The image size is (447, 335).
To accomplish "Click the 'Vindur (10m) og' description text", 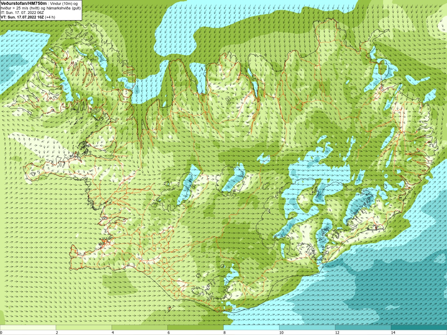I will pyautogui.click(x=64, y=3).
